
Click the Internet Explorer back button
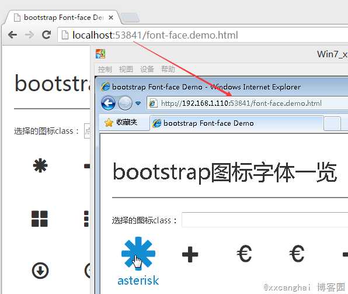click(x=108, y=103)
